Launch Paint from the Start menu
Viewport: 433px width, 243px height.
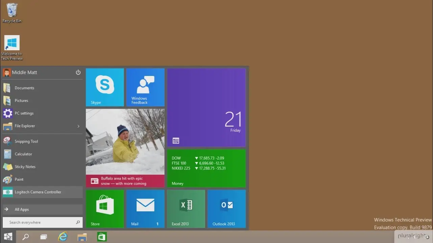pos(43,180)
